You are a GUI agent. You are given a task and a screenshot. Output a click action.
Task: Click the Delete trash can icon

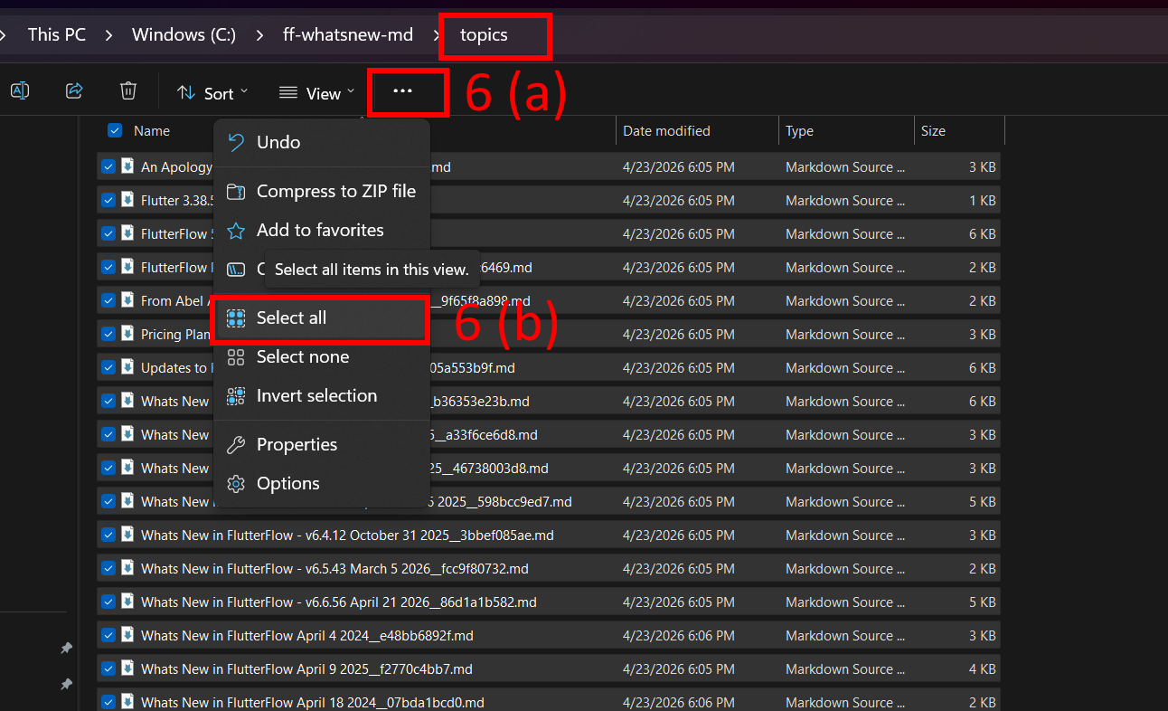click(x=128, y=90)
